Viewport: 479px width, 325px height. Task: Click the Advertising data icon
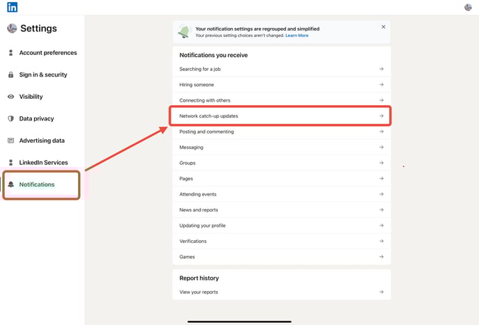[10, 141]
